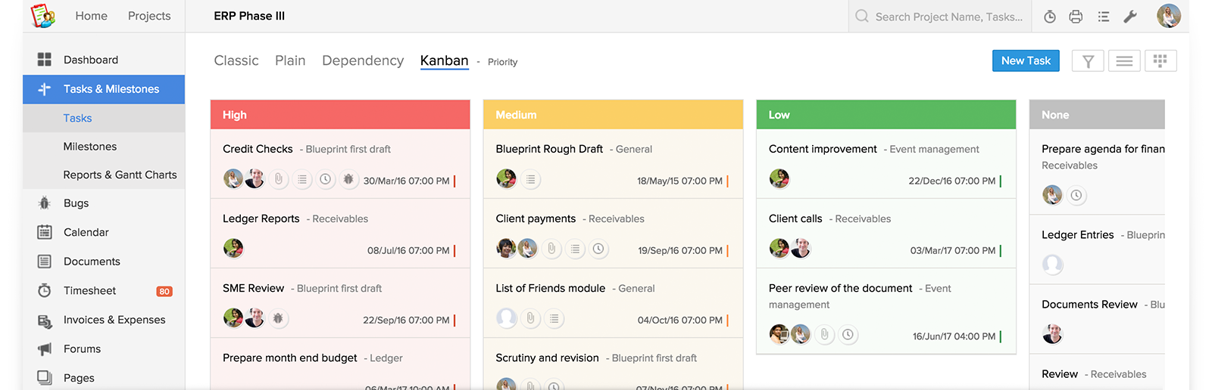Open Reports & Gantt Charts link

120,175
